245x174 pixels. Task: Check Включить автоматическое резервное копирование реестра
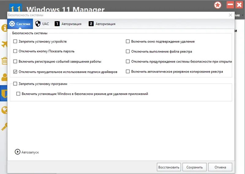[128, 72]
